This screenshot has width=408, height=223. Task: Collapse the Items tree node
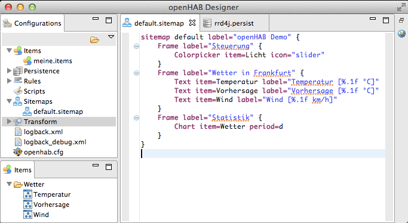coord(9,50)
